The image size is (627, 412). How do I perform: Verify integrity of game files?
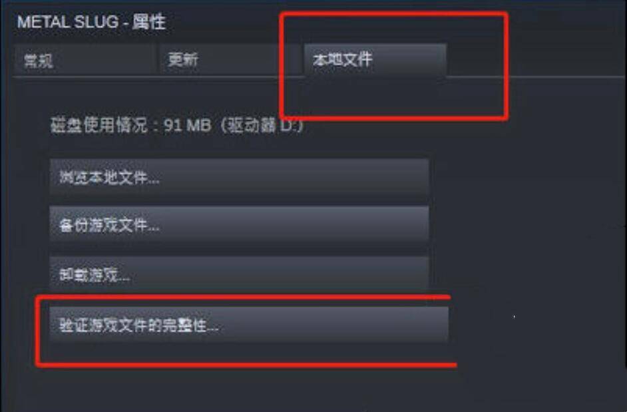pyautogui.click(x=249, y=325)
